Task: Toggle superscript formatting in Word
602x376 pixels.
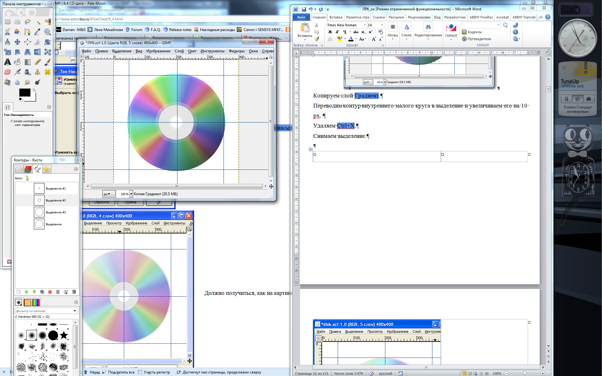Action: (370, 32)
